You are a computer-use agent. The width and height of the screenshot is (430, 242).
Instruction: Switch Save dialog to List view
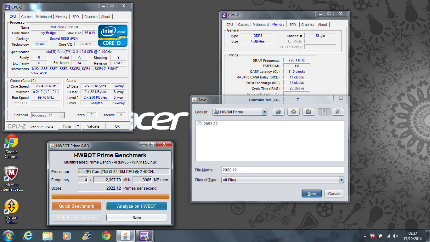(324, 112)
